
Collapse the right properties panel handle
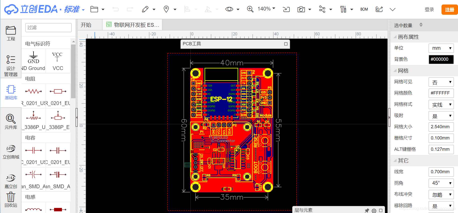389,117
